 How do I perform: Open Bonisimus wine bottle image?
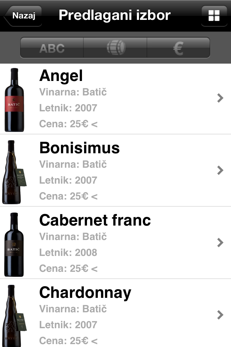point(14,172)
